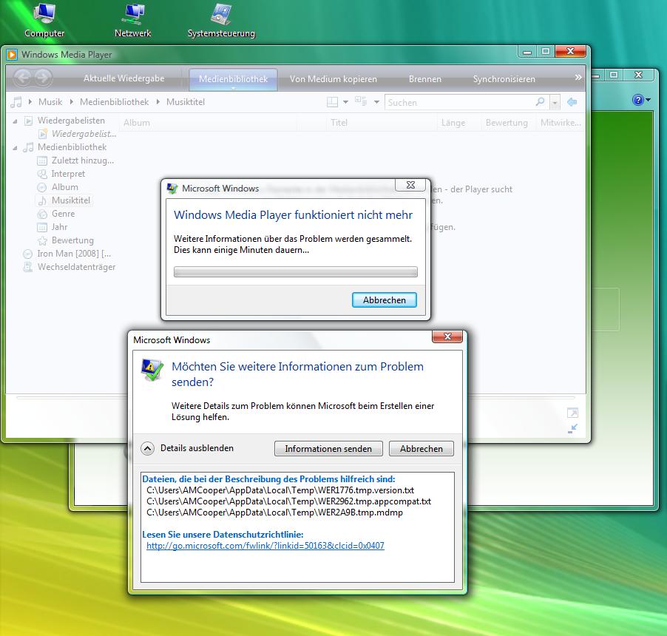Open breadcrumb arrow after Medienbibliothek

[158, 101]
